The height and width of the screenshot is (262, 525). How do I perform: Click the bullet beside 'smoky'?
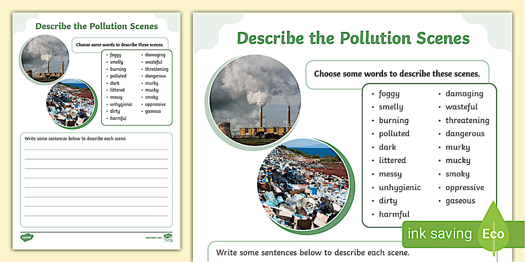[x=440, y=174]
